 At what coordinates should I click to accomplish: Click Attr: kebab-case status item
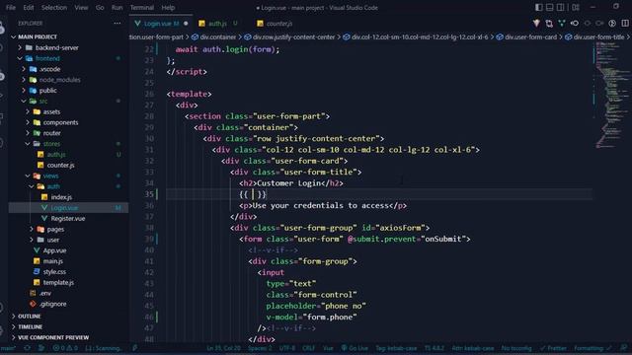(x=473, y=348)
